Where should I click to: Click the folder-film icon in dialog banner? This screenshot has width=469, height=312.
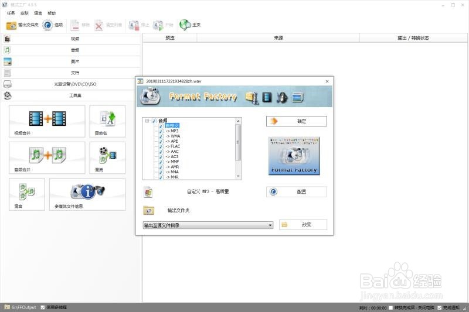pyautogui.click(x=252, y=98)
